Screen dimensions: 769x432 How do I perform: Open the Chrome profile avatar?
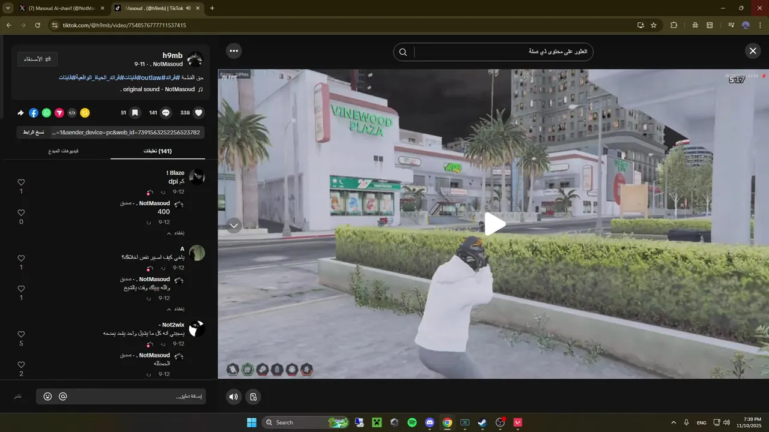click(746, 25)
